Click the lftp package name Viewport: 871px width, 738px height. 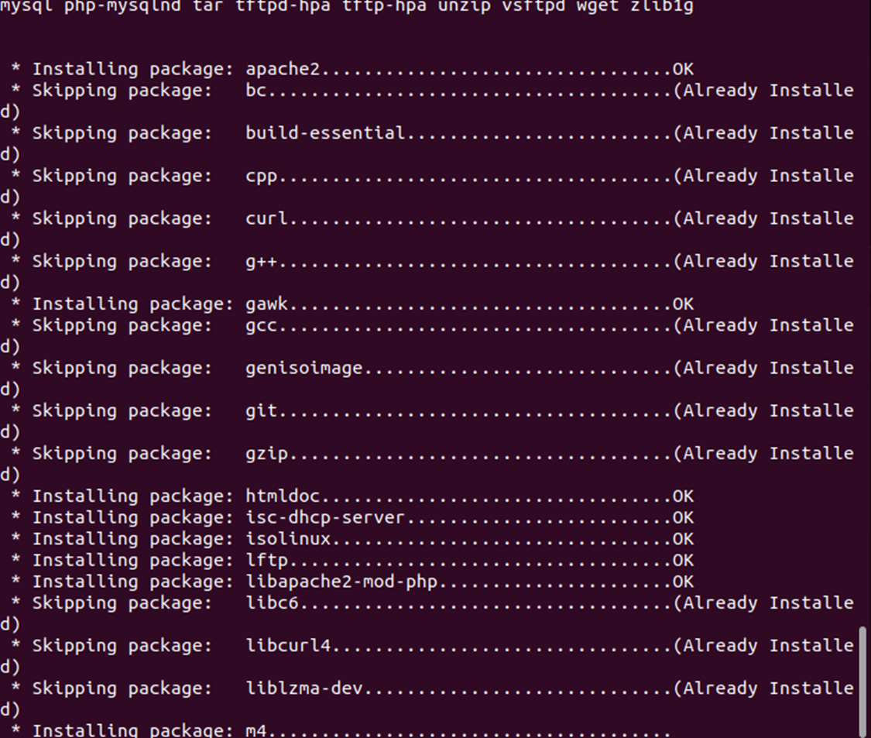pyautogui.click(x=266, y=561)
